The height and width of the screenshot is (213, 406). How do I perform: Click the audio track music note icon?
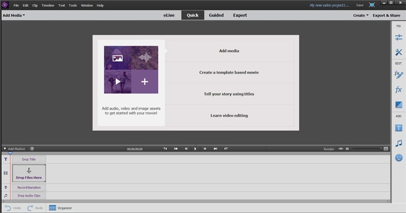[6, 195]
